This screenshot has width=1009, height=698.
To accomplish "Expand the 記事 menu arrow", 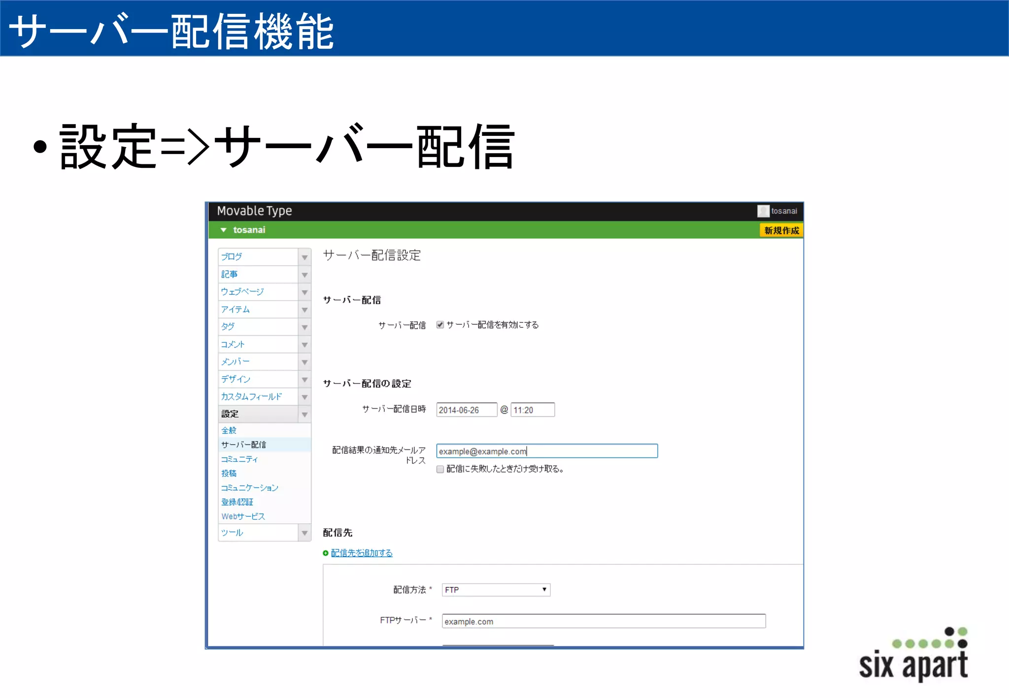I will coord(304,275).
